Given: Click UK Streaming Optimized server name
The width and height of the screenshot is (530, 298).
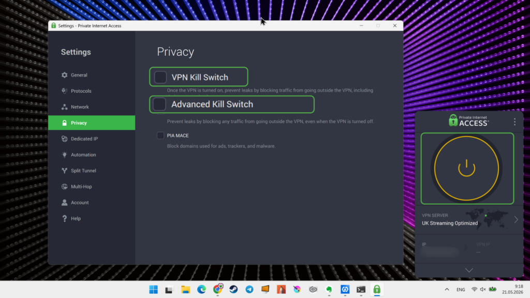Looking at the screenshot, I should [450, 223].
